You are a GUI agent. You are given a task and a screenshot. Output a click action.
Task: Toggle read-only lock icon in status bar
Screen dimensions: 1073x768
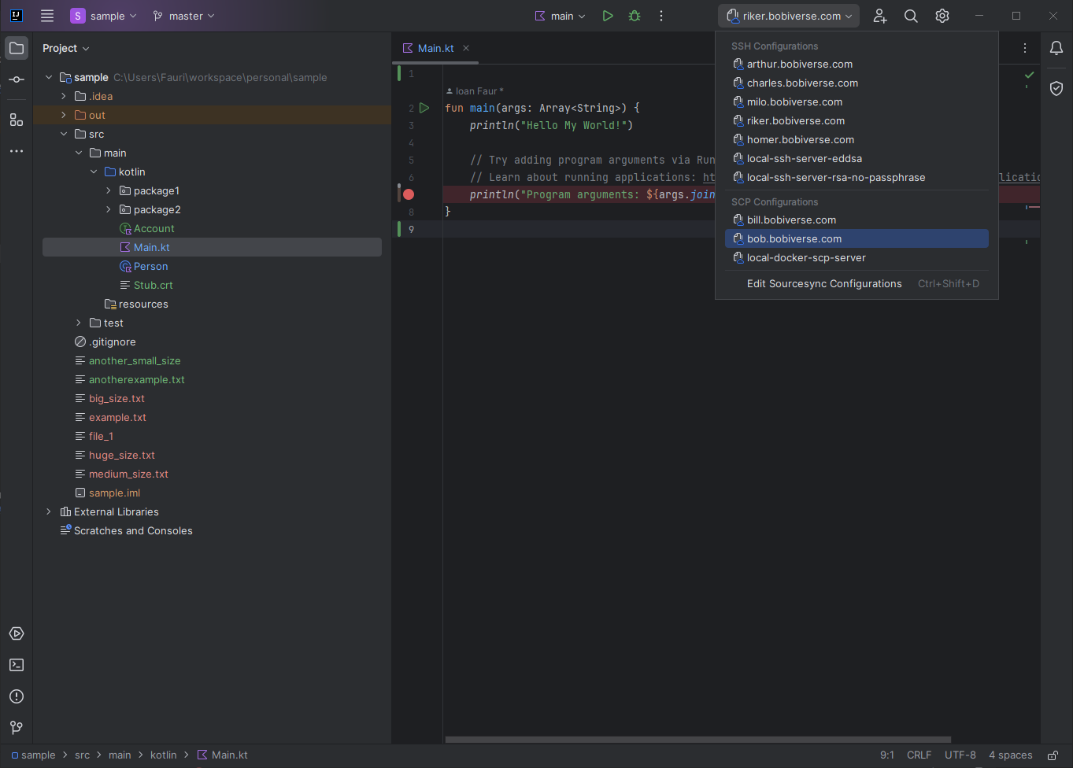click(x=1053, y=755)
